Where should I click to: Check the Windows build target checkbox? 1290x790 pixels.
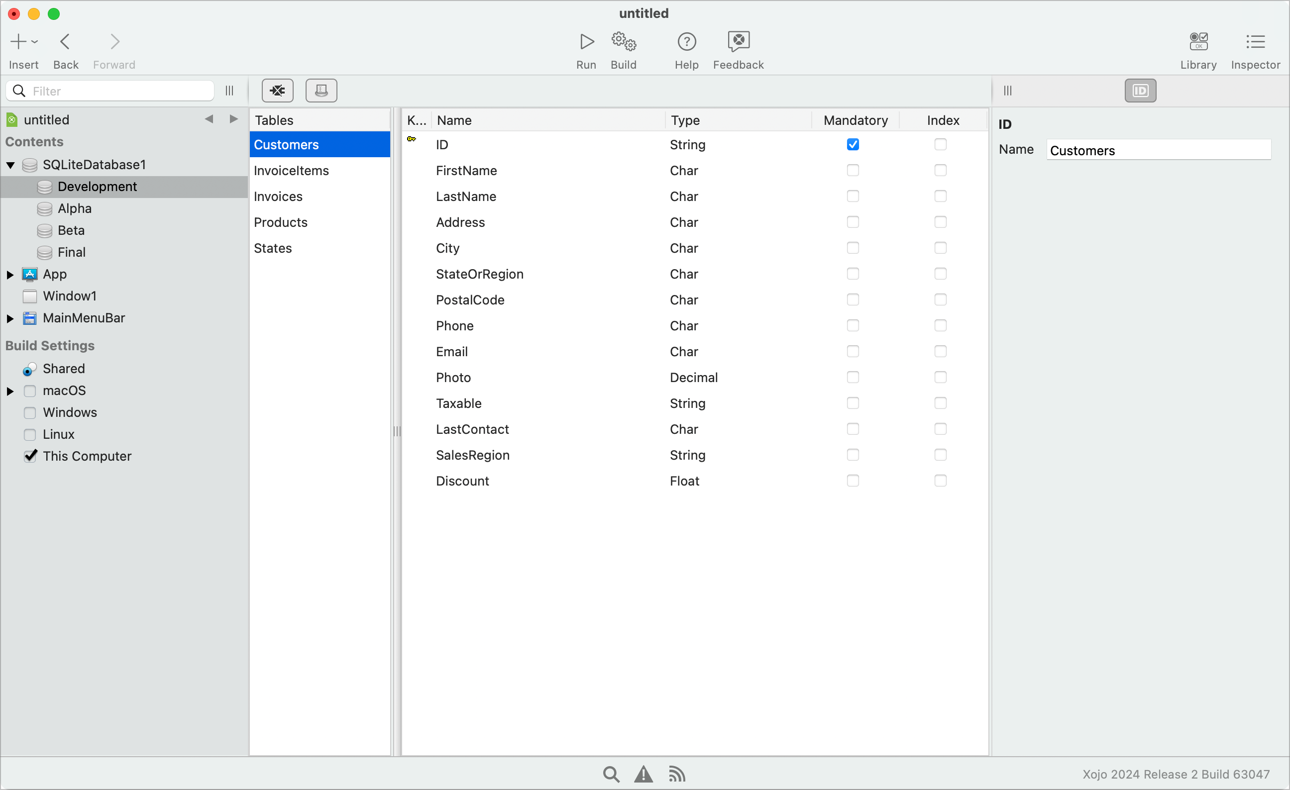point(30,413)
